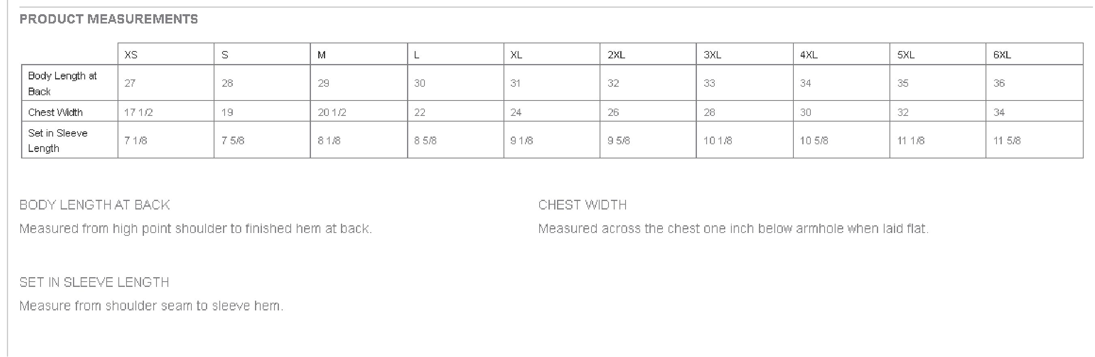Click the "Measure from shoulder seam" description text
Screen dimensions: 1095x357
tap(151, 306)
